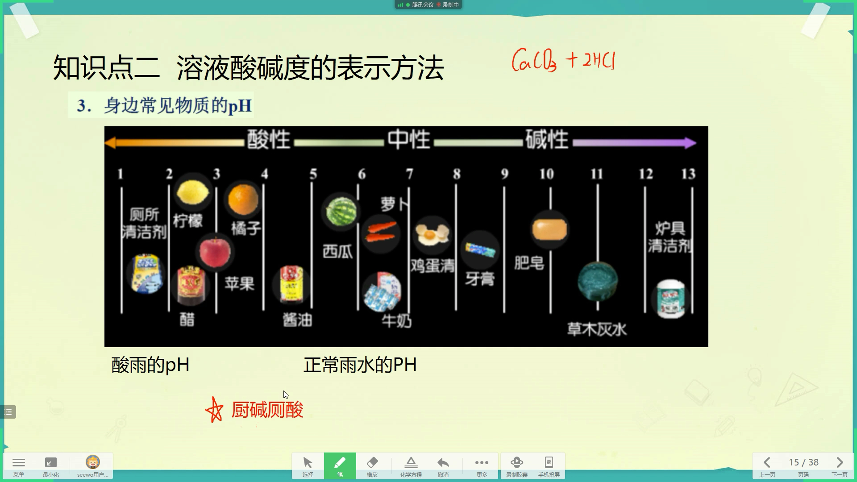Click the 中性 heading on the scale

pyautogui.click(x=409, y=139)
